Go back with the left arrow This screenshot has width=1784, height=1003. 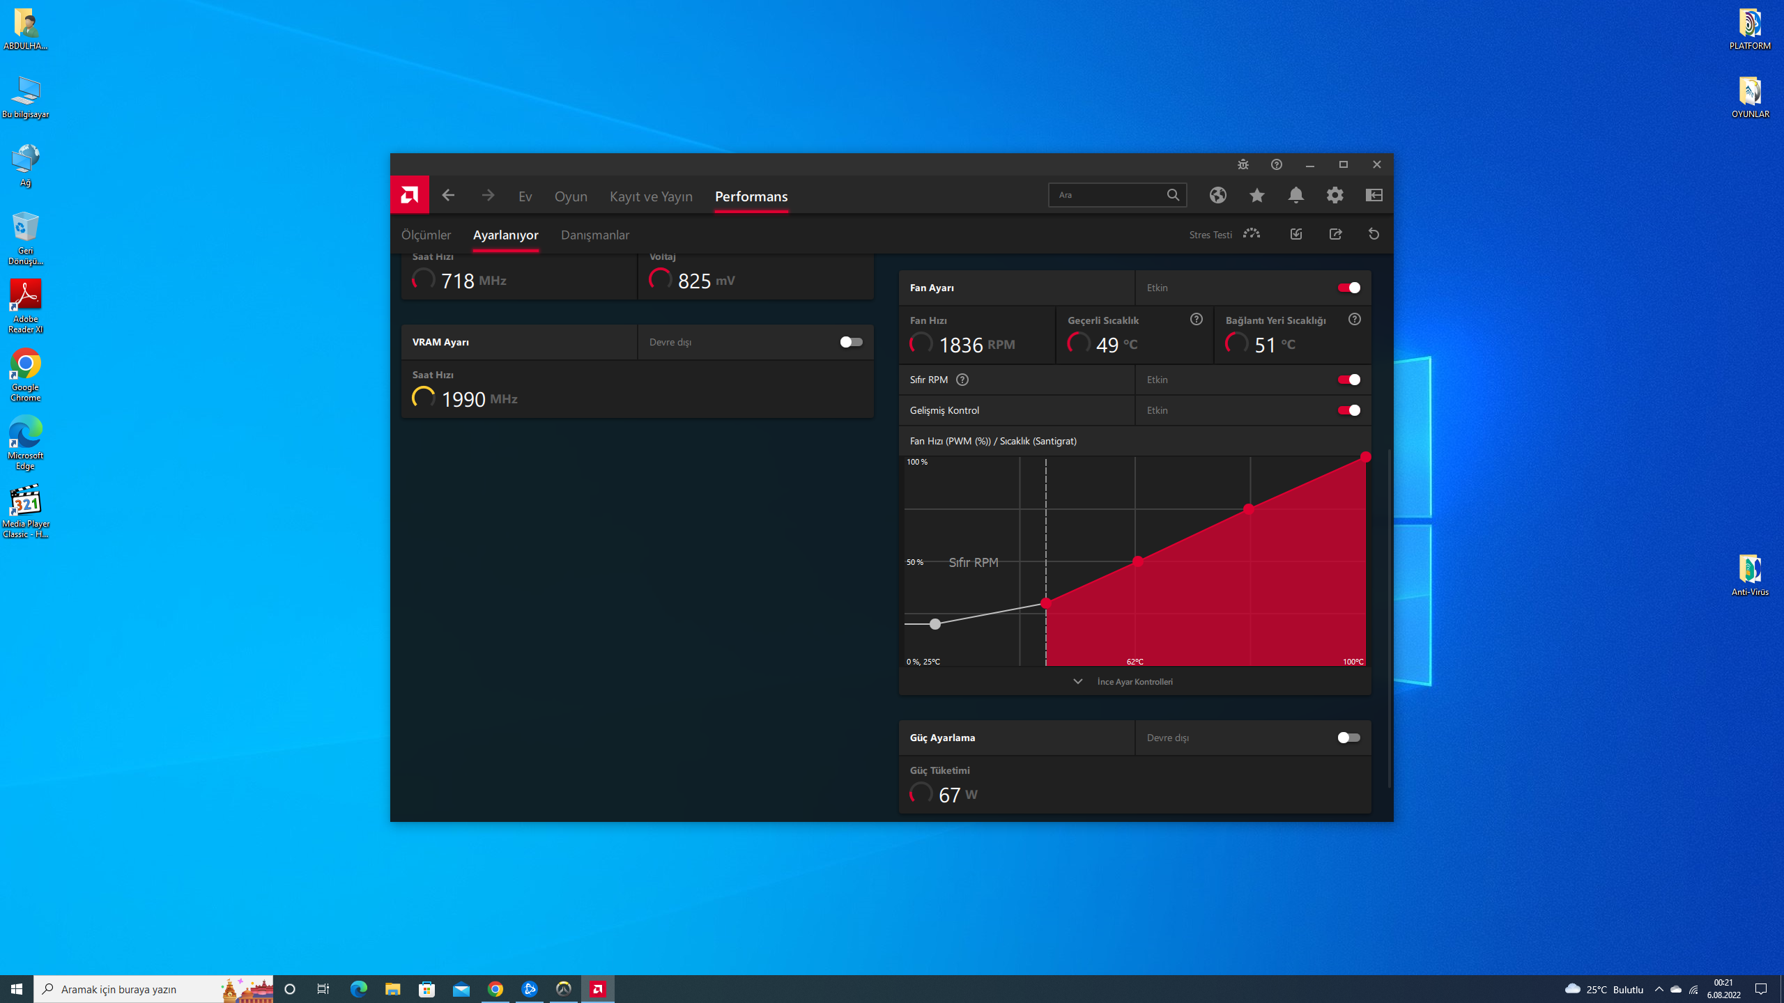pos(448,195)
